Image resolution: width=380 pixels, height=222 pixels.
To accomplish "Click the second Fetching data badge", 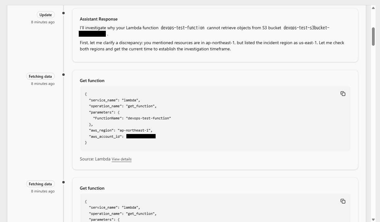I will click(x=40, y=184).
